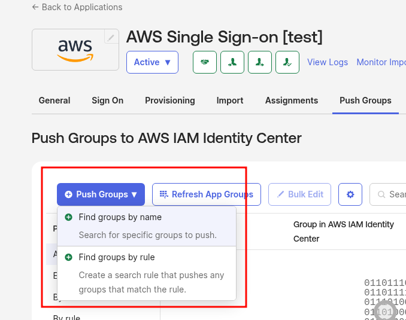The image size is (406, 320).
Task: Click the AWS application logo
Action: (x=75, y=50)
